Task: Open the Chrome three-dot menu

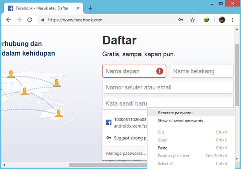Action: pos(233,20)
